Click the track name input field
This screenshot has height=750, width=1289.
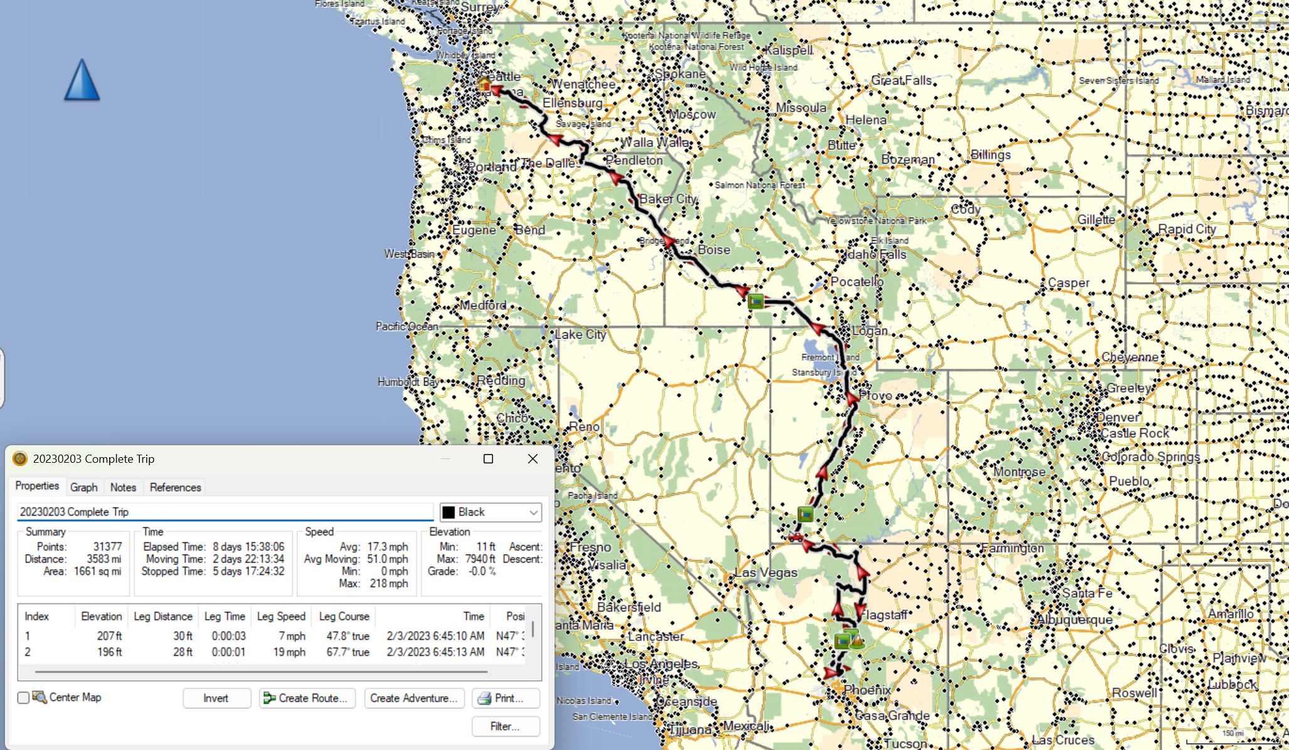225,512
